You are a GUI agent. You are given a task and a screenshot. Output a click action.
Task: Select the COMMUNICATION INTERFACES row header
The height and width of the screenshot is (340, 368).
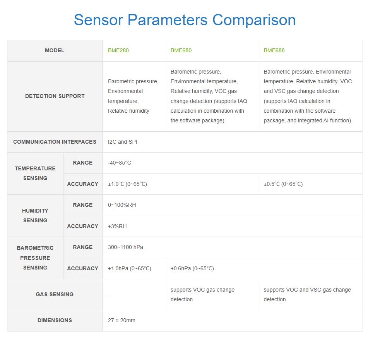pos(55,142)
